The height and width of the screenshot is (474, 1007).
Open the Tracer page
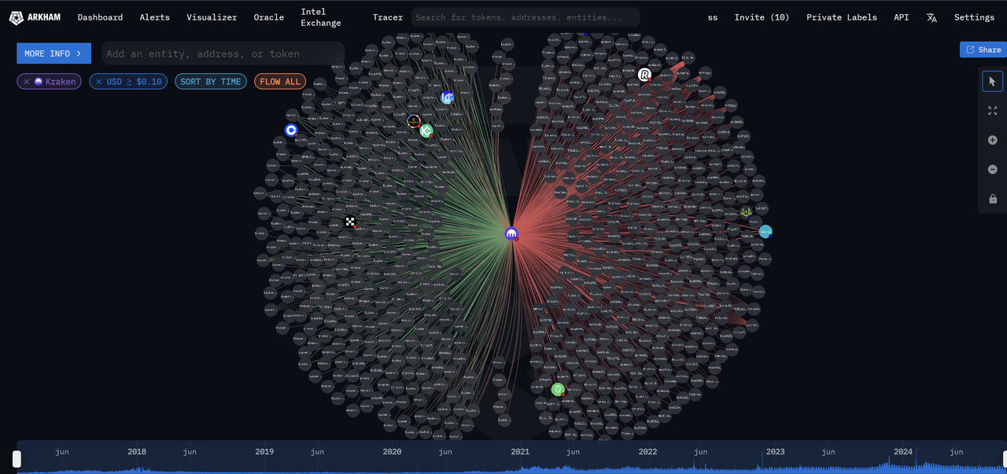click(x=388, y=17)
